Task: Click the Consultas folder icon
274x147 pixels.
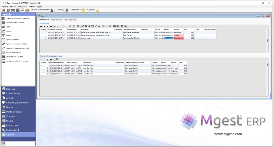Action: pyautogui.click(x=83, y=10)
